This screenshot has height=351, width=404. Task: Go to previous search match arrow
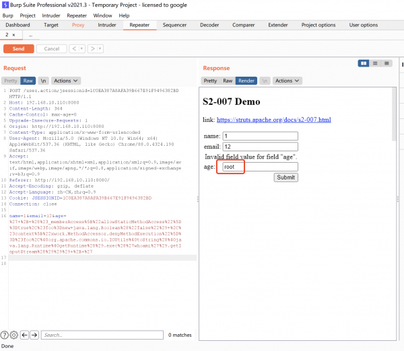click(24, 335)
